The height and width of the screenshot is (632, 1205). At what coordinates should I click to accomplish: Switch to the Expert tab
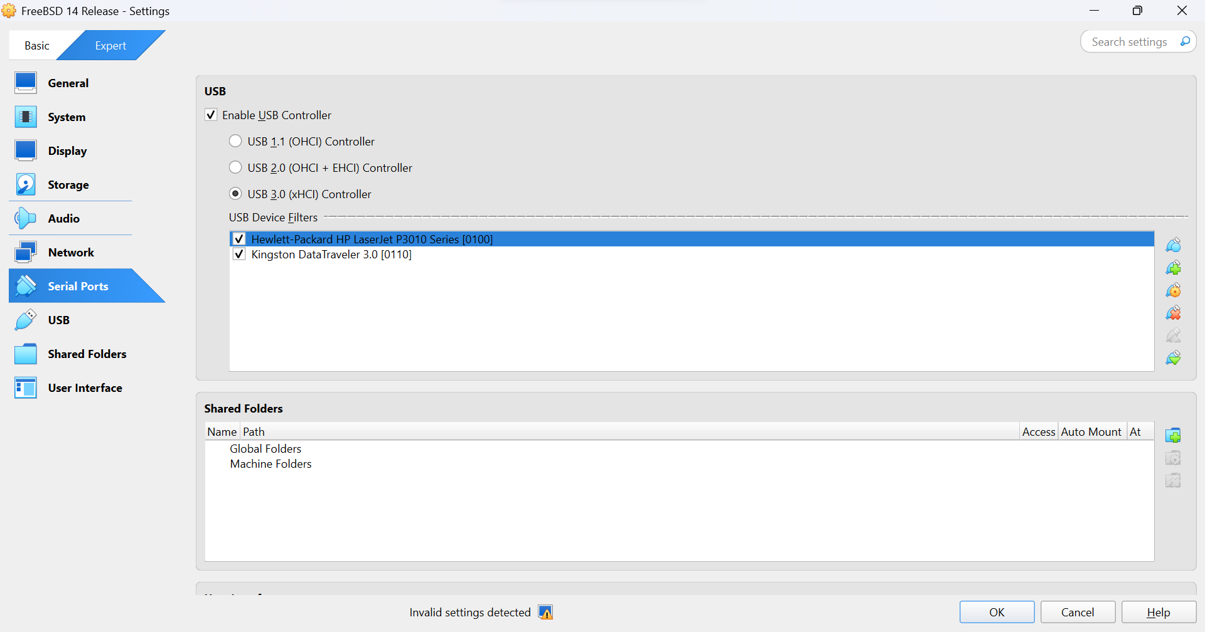tap(110, 46)
